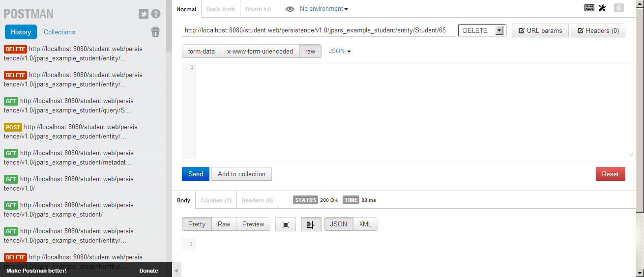
Task: Open the No environment dropdown
Action: [324, 9]
